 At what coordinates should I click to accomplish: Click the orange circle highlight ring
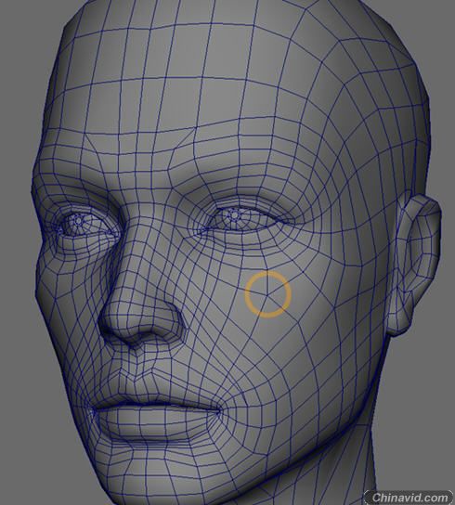tap(268, 294)
